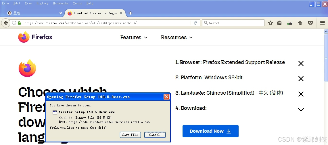Click Save File button in dialog
This screenshot has height=145, width=328.
click(x=130, y=135)
